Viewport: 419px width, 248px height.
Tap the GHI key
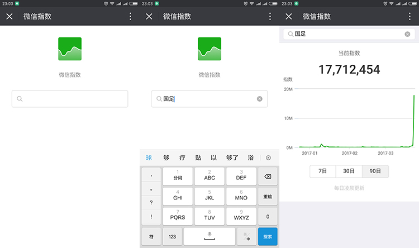click(x=178, y=196)
